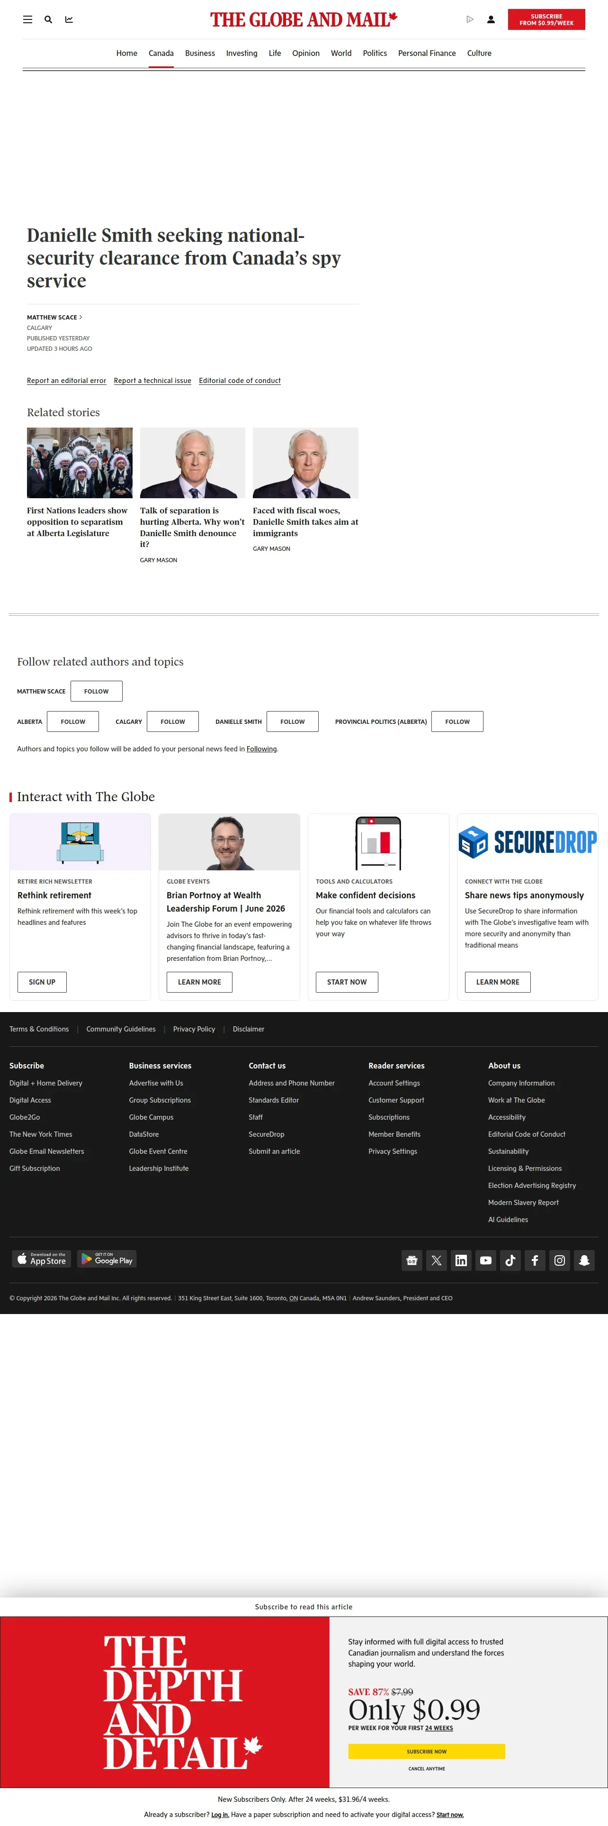The height and width of the screenshot is (1826, 608).
Task: Select the Home nav item
Action: click(127, 53)
